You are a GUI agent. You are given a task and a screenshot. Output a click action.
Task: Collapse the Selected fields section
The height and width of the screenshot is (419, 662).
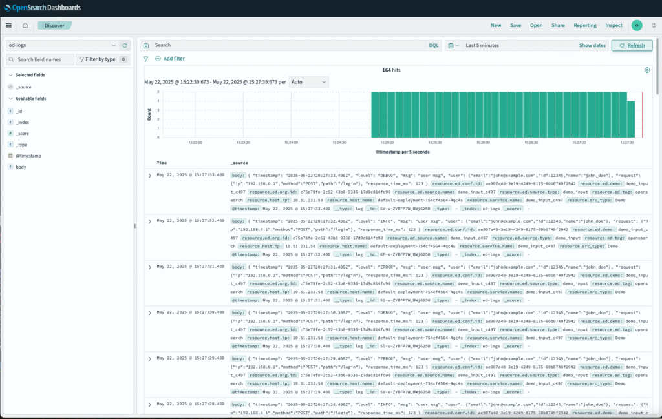pyautogui.click(x=10, y=75)
